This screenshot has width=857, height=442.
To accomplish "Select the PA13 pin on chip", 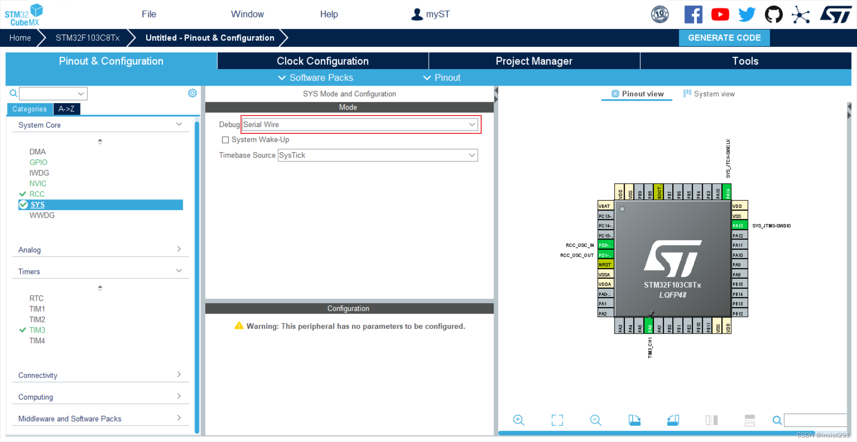I will 740,226.
